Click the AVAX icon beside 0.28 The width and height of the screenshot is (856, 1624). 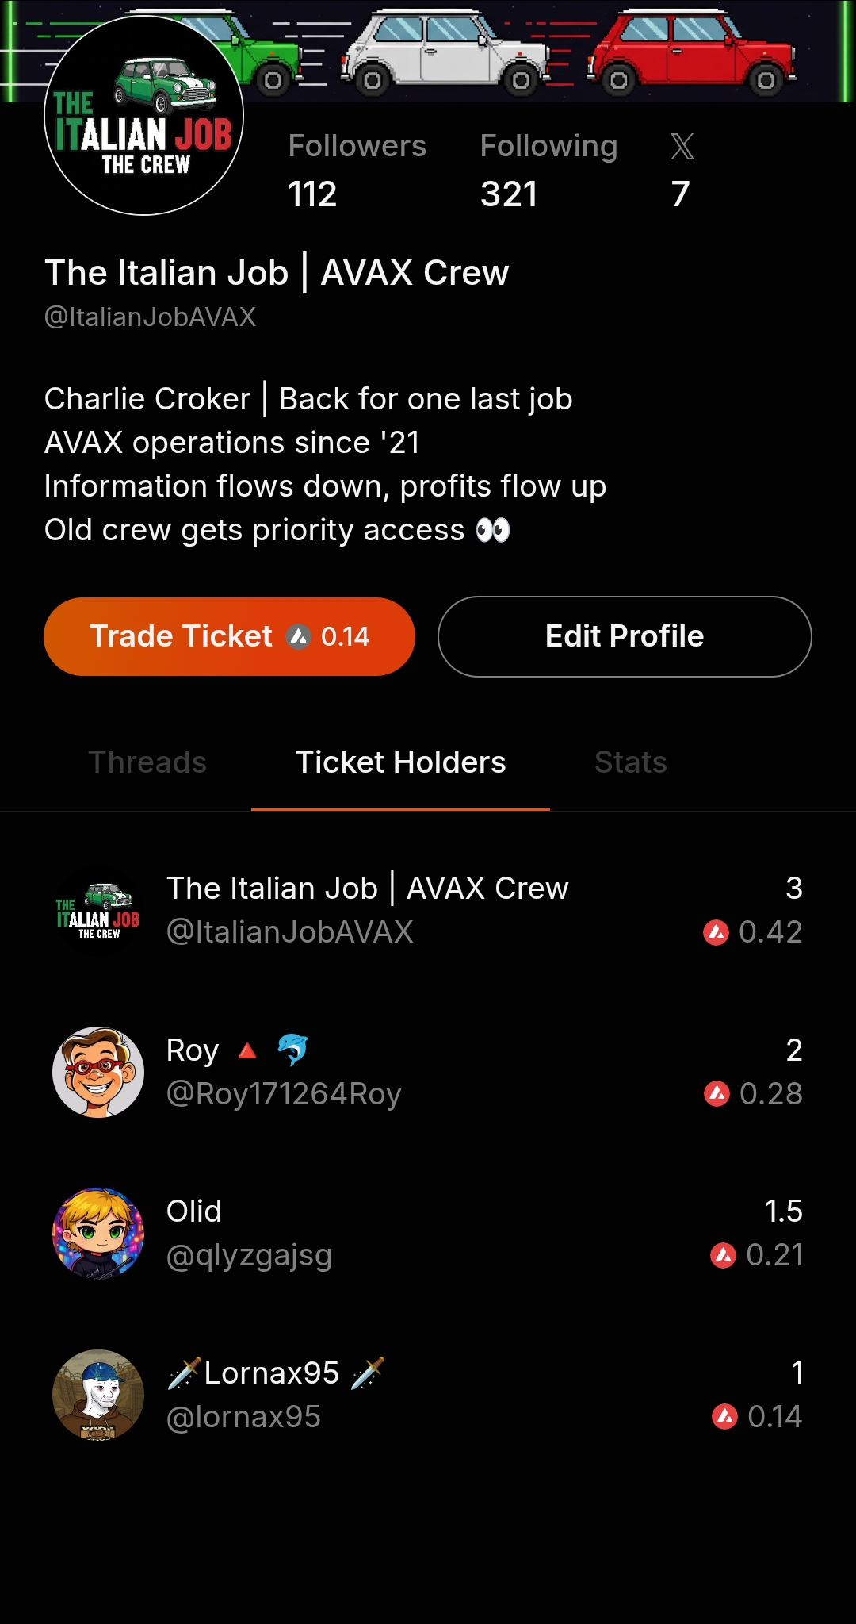[x=717, y=1094]
